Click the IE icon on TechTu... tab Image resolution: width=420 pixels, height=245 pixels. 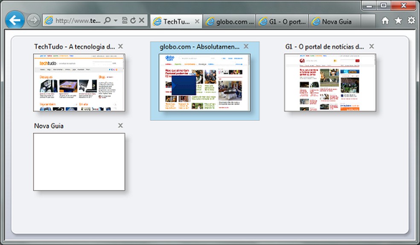click(x=157, y=21)
